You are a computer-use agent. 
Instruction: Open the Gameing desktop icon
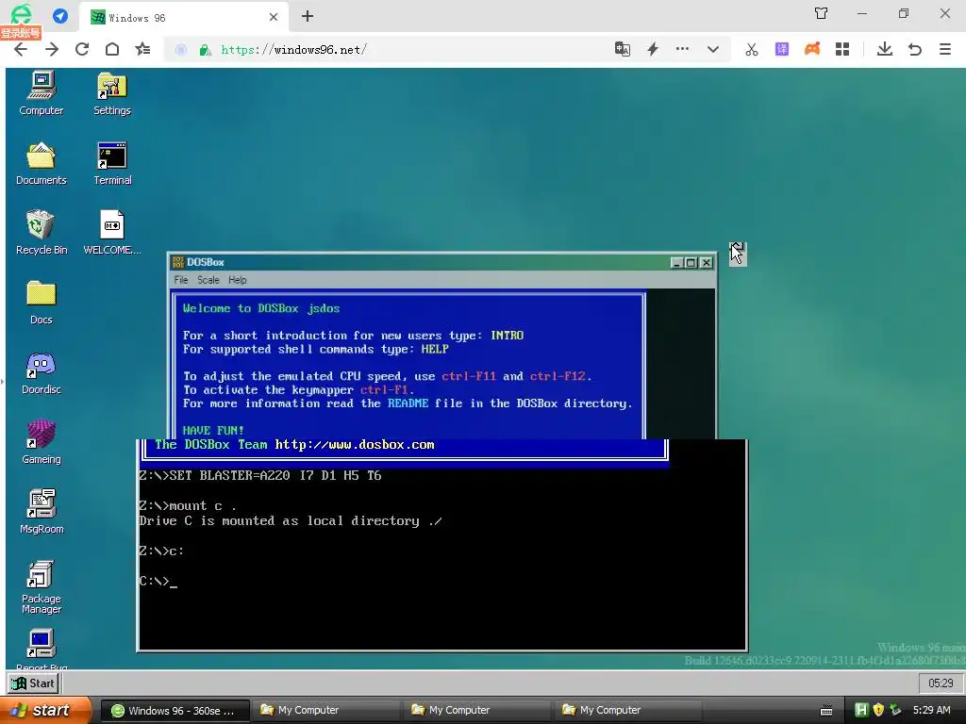42,442
